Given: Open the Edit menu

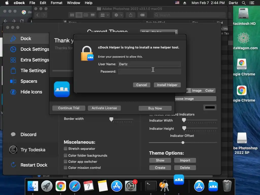Looking at the screenshot, I should click(x=43, y=3).
